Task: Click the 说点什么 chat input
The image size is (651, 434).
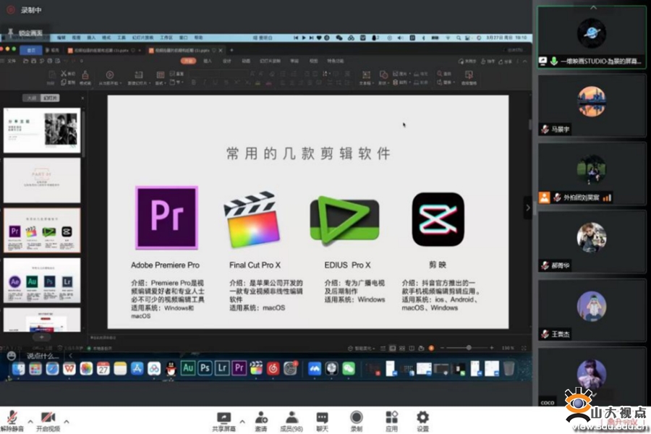Action: coord(43,356)
